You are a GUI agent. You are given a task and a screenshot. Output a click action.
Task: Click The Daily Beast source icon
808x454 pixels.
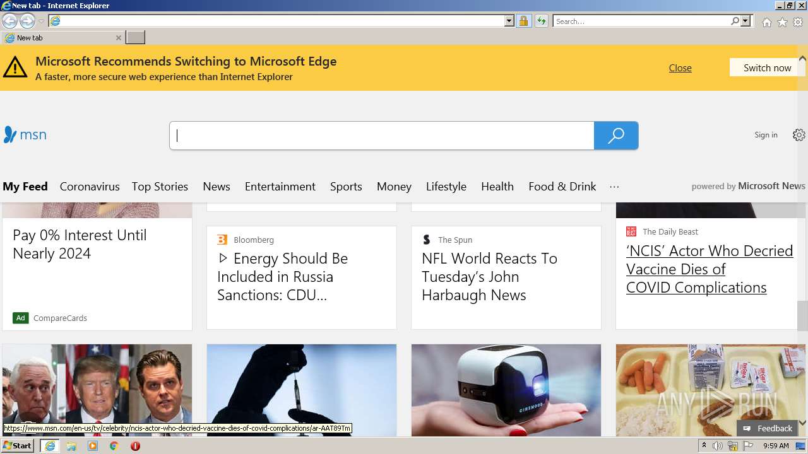tap(631, 231)
